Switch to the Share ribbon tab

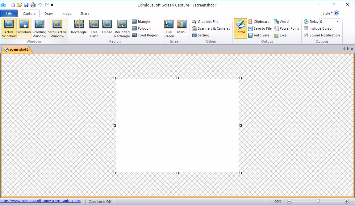coord(85,14)
